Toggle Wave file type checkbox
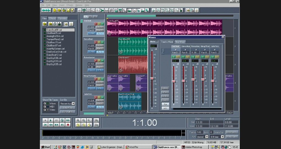 pos(45,104)
